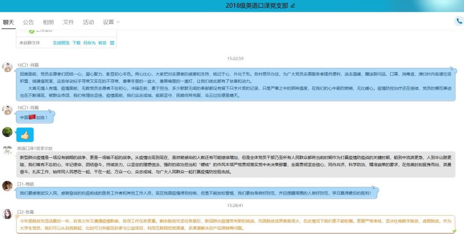
Task: Click 转发 to forward the file
Action: pyautogui.click(x=102, y=43)
